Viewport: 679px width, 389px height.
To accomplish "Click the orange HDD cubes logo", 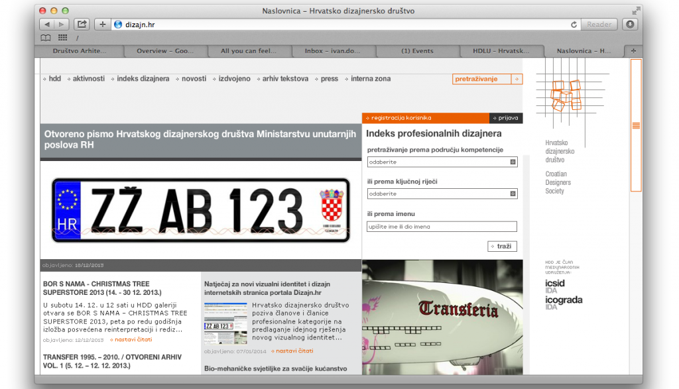I will (566, 95).
